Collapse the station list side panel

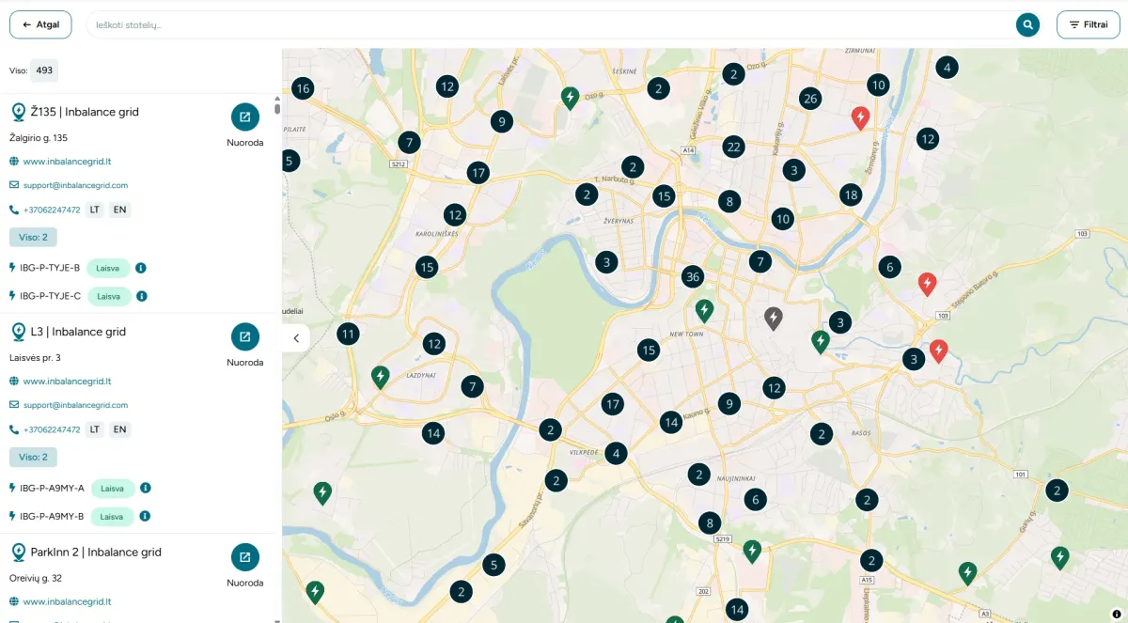point(295,338)
